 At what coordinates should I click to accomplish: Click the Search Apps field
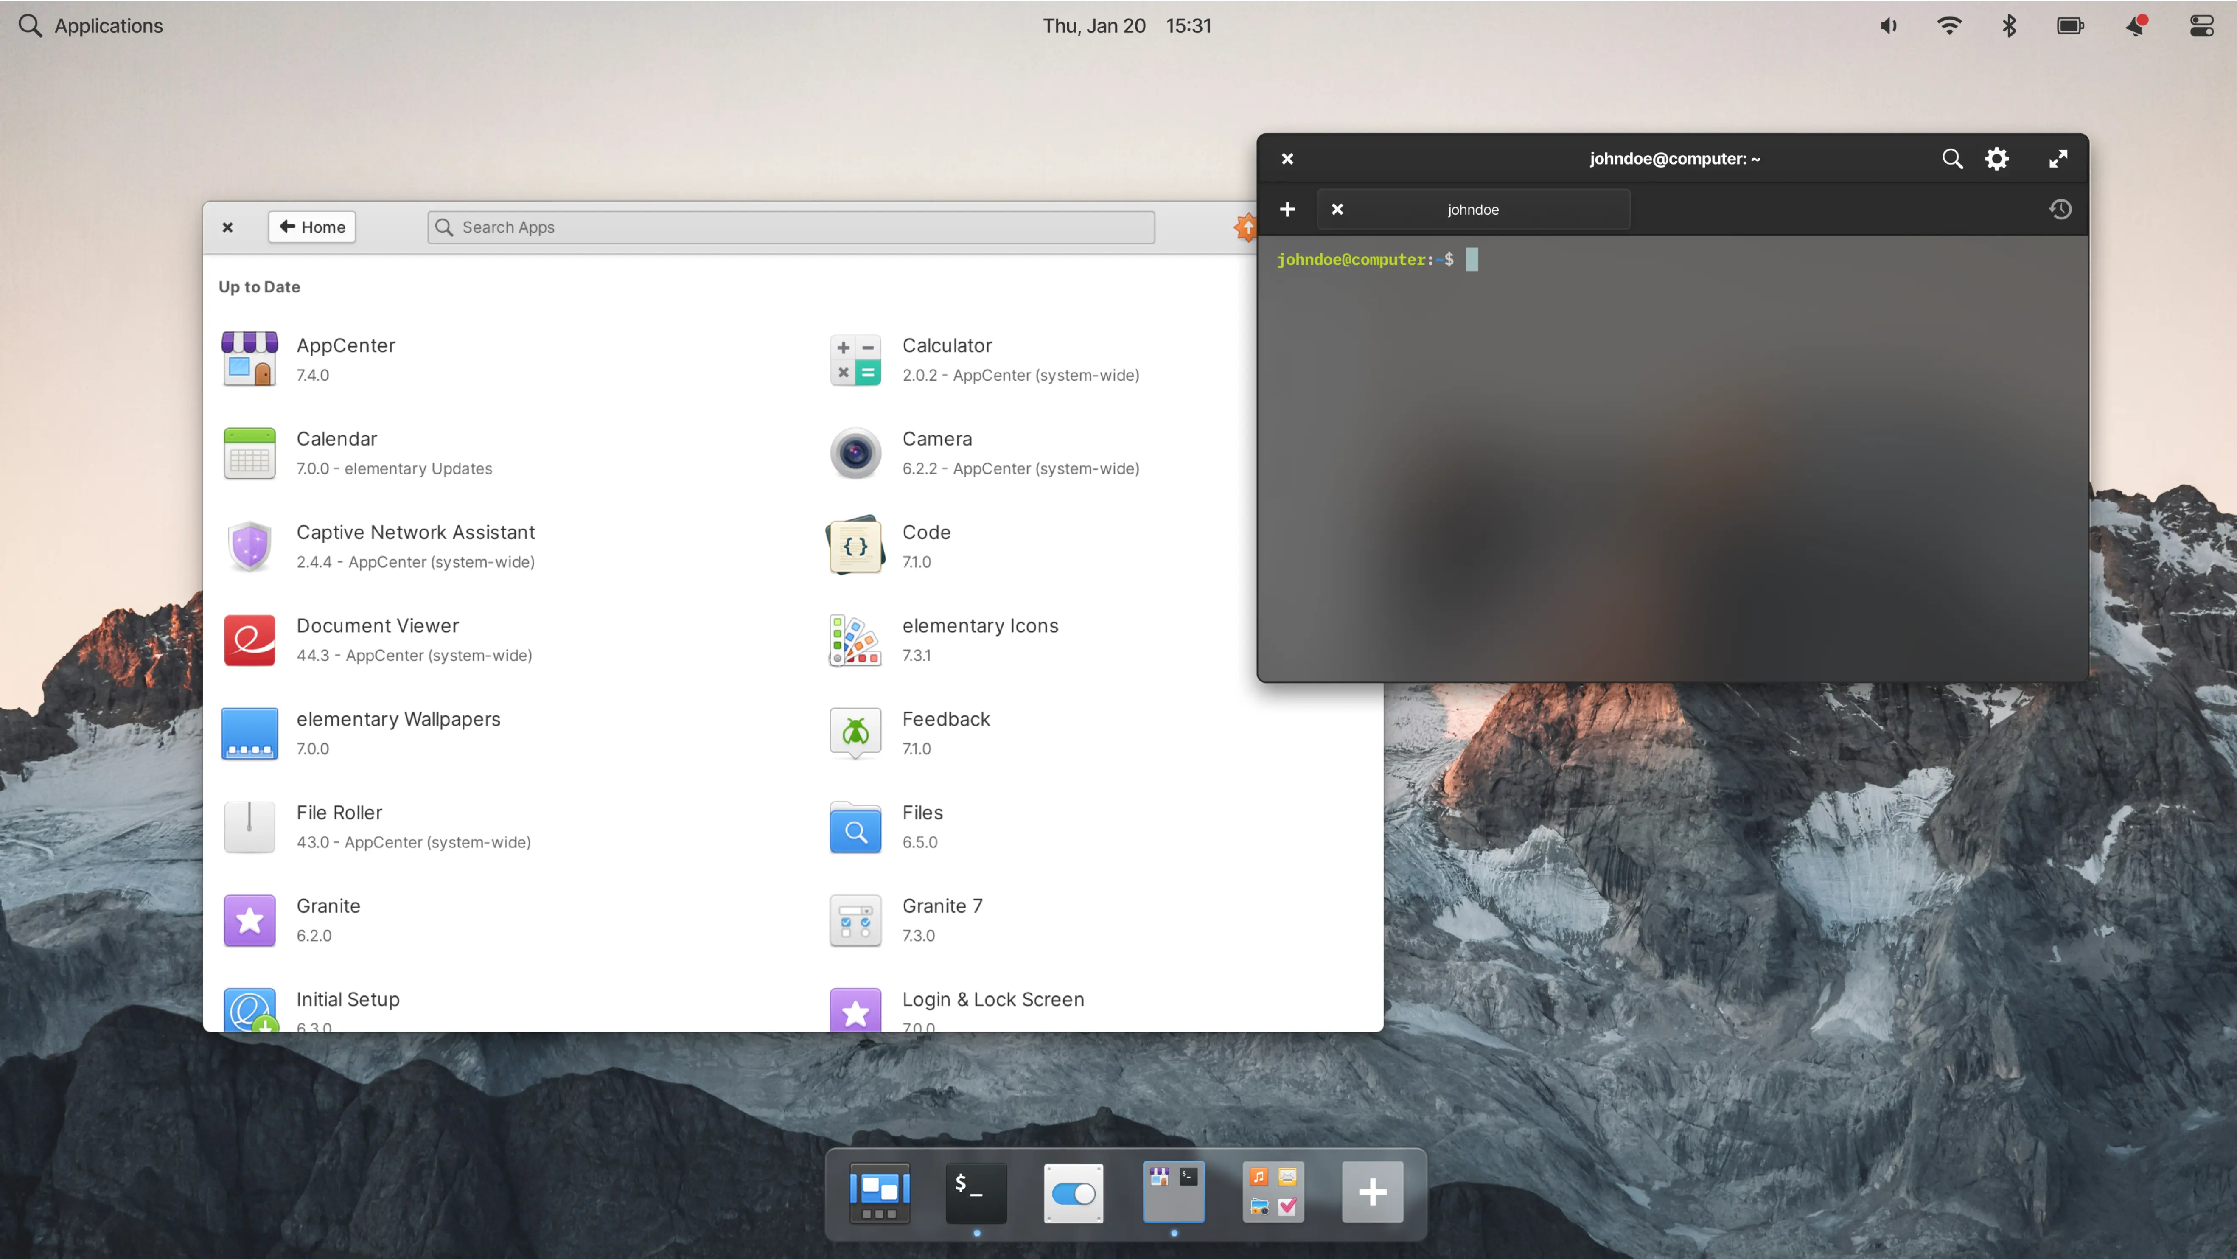tap(790, 227)
